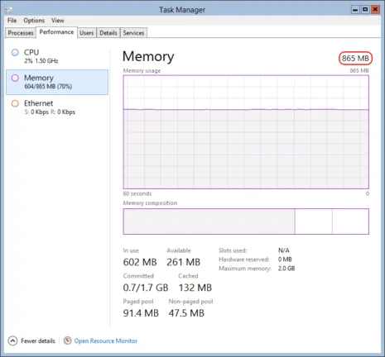385x357 pixels.
Task: Click the Hardware reserved 0 MB value
Action: [x=285, y=259]
